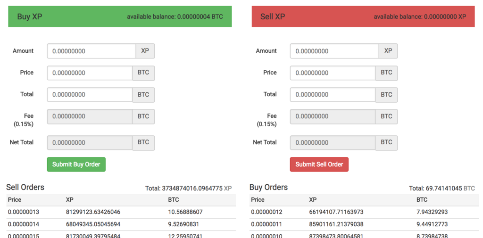Click the Buy XP Total input field
The image size is (483, 238).
(90, 95)
